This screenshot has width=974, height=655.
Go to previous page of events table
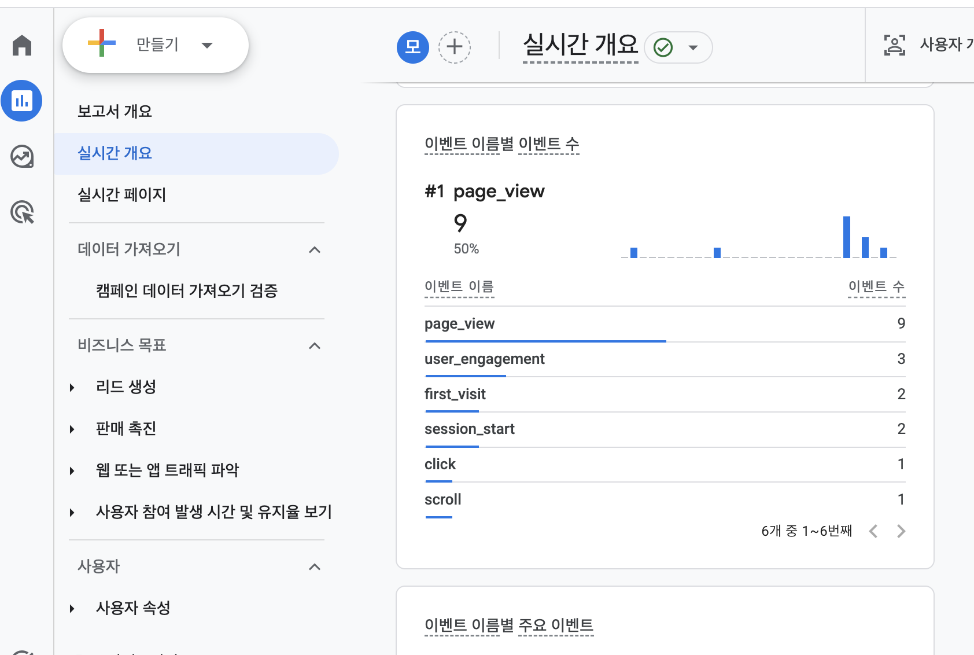pyautogui.click(x=873, y=531)
